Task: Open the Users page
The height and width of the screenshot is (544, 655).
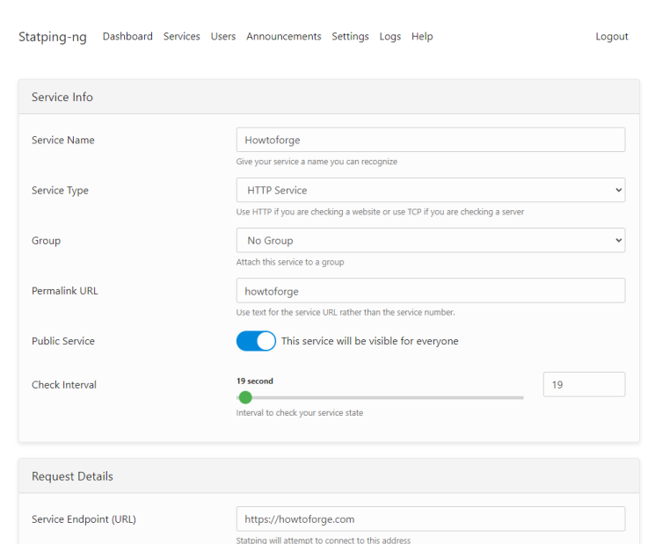Action: (x=222, y=37)
